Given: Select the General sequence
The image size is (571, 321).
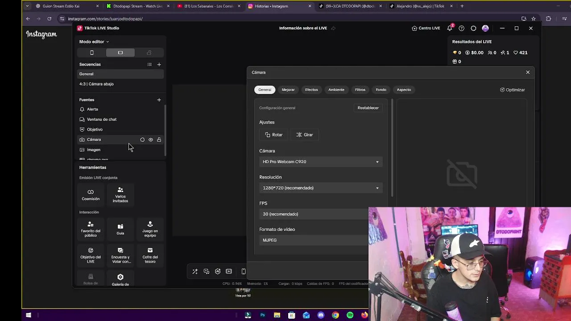Looking at the screenshot, I should pyautogui.click(x=120, y=74).
